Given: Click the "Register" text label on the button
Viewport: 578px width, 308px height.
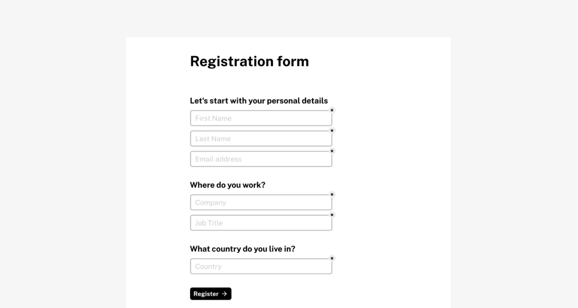Looking at the screenshot, I should coord(206,294).
